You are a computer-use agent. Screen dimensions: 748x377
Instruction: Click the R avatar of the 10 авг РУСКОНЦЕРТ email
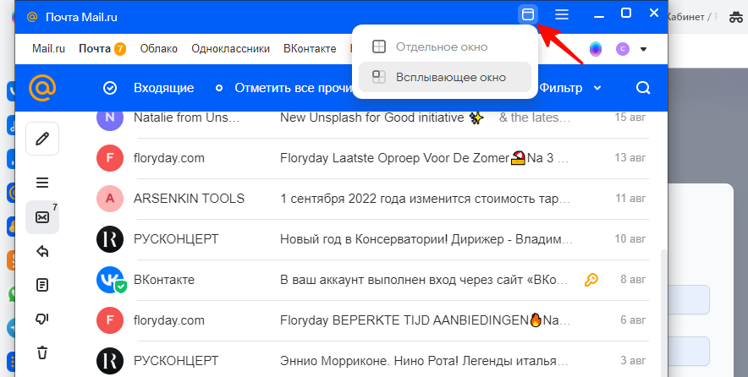[x=110, y=238]
